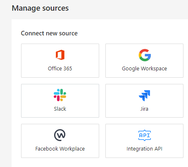This screenshot has width=188, height=167.
Task: Click the Slack hashtag logo icon
Action: click(x=60, y=95)
